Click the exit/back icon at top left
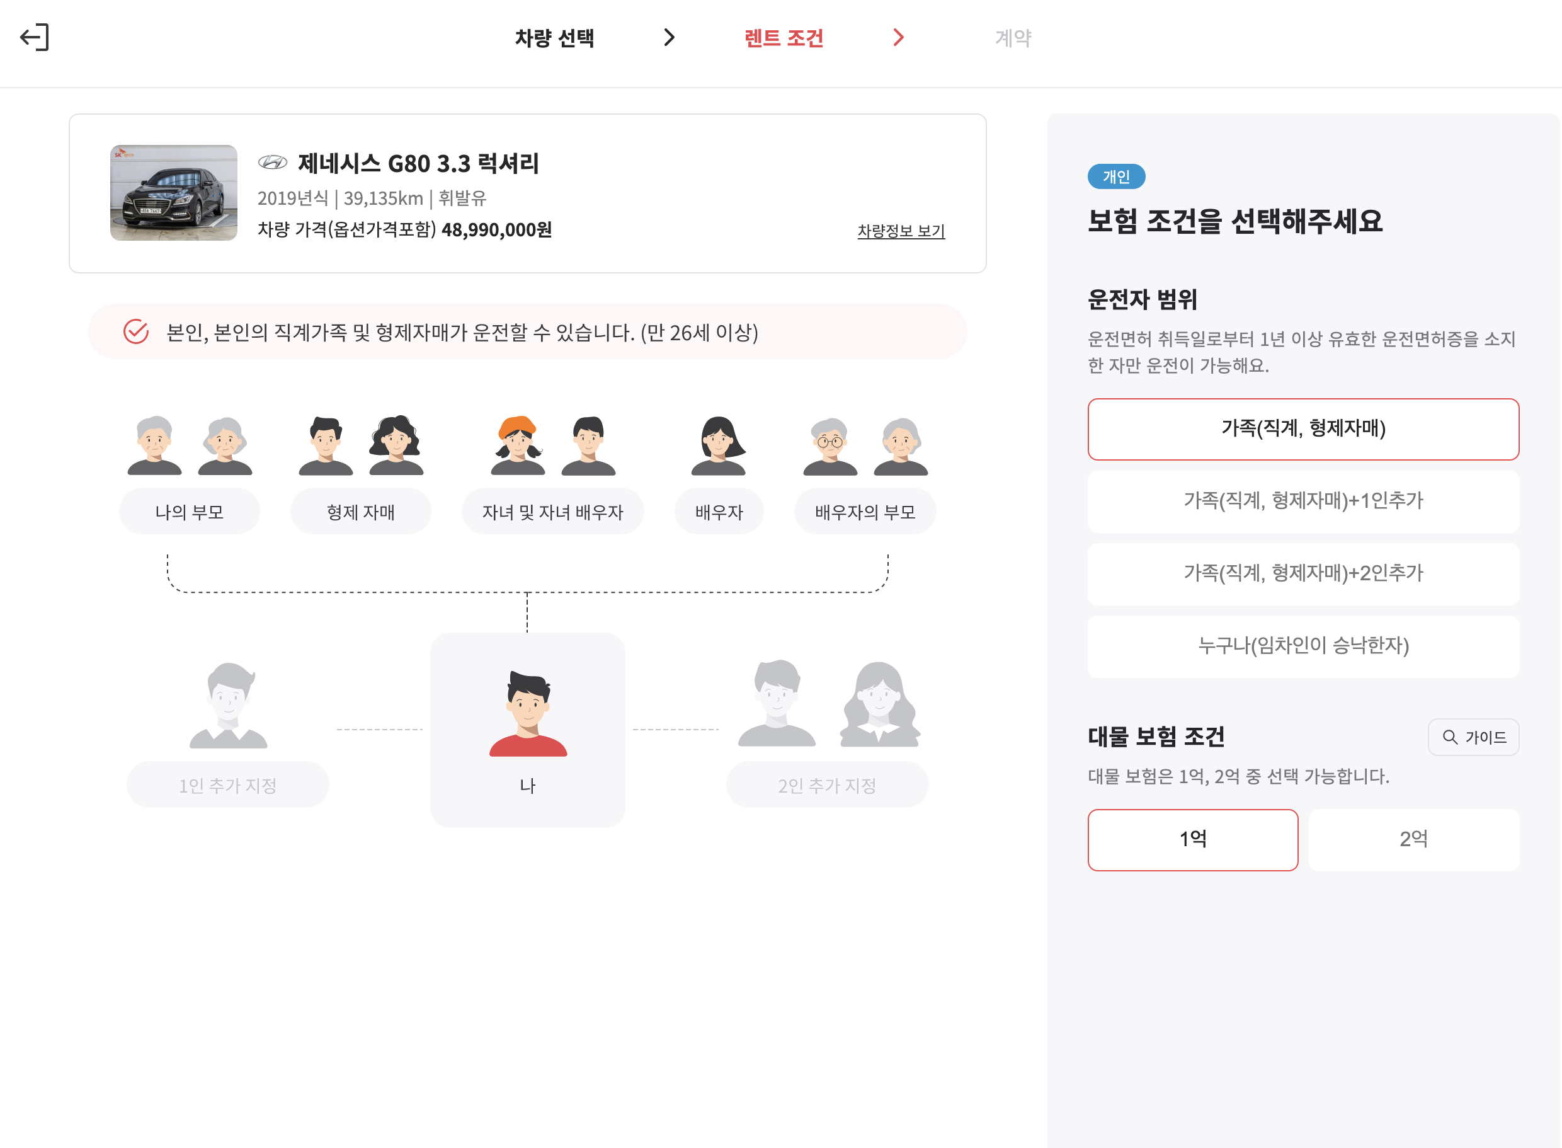The width and height of the screenshot is (1562, 1148). [x=35, y=38]
